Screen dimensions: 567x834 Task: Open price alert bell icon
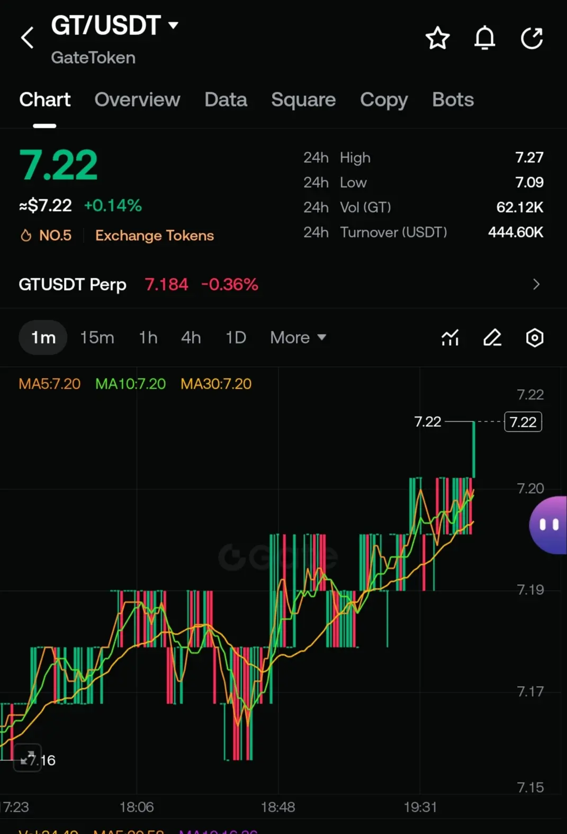484,38
